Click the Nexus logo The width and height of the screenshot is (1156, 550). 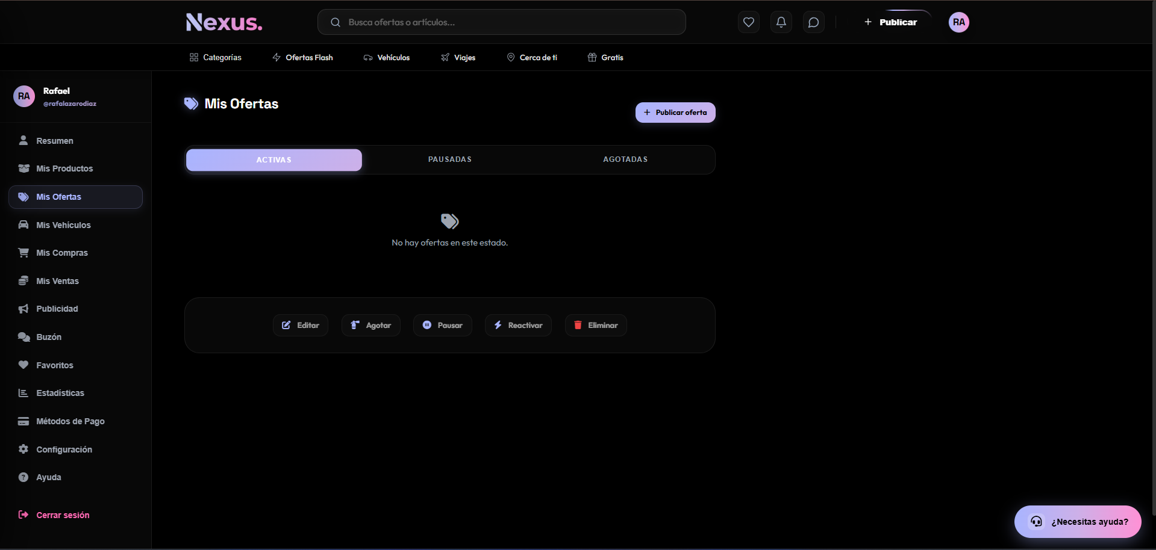(x=224, y=22)
